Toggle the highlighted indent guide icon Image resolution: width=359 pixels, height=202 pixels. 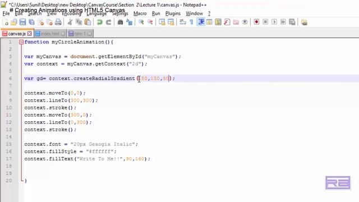pyautogui.click(x=201, y=22)
